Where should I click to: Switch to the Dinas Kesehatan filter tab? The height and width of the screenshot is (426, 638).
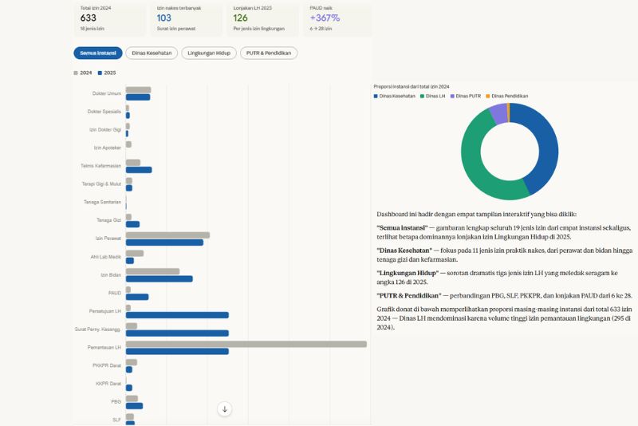tap(152, 53)
